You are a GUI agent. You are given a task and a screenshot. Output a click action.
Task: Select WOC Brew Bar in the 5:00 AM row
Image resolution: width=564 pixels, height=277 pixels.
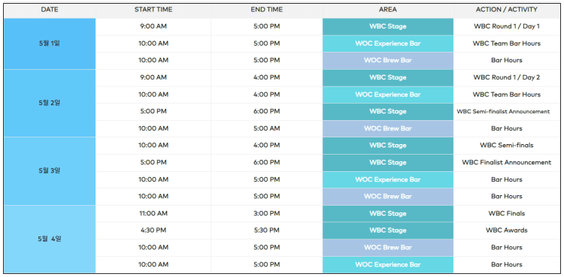pyautogui.click(x=388, y=128)
